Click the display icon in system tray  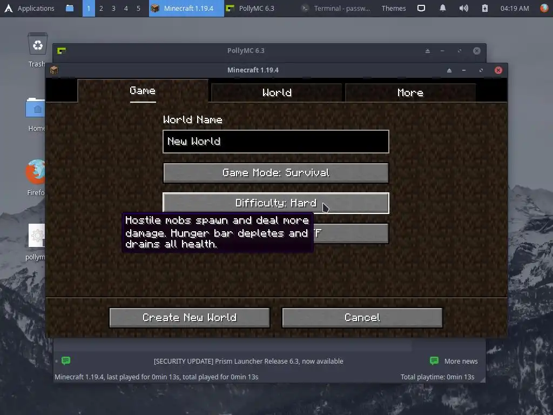tap(421, 8)
